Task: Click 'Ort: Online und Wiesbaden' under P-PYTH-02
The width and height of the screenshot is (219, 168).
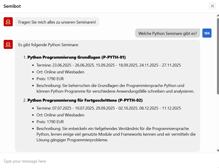Action: coord(60,115)
